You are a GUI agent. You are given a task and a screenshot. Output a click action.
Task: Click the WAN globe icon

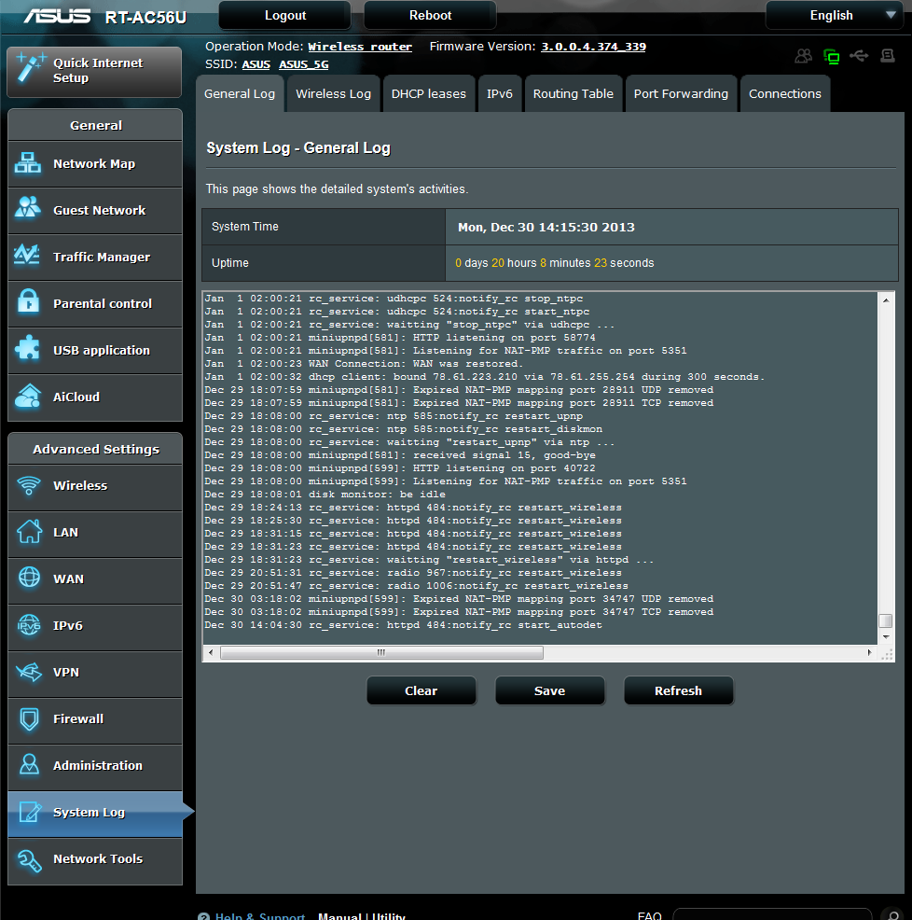(29, 578)
